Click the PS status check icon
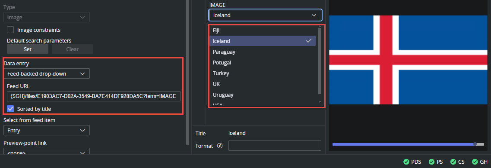Image resolution: width=491 pixels, height=168 pixels. click(x=432, y=162)
